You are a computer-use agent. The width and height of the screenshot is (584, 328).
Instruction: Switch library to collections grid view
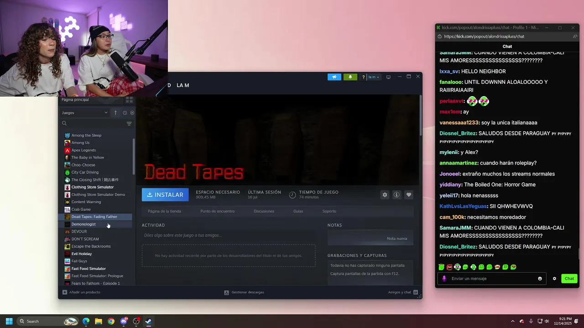click(129, 99)
